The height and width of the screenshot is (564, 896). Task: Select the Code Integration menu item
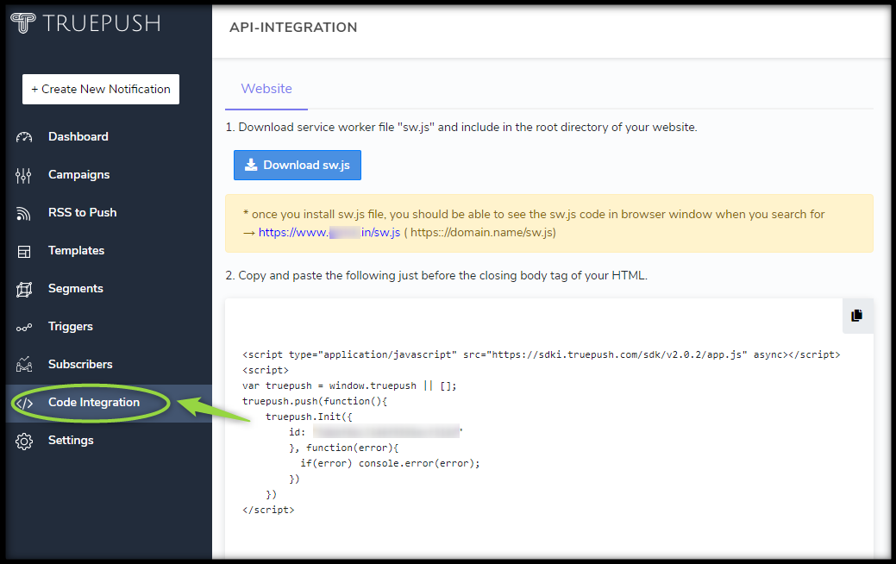coord(109,403)
